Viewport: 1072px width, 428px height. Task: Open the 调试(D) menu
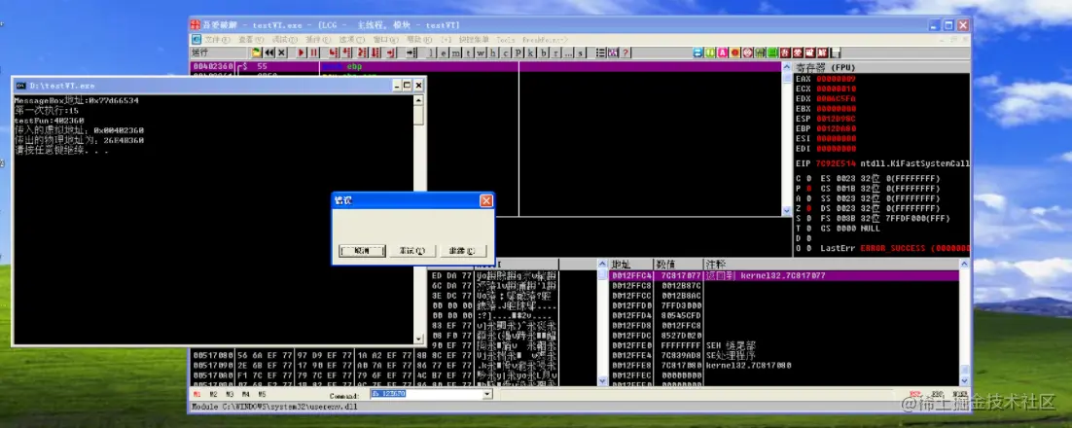click(284, 40)
